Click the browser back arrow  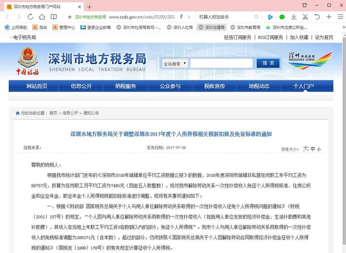click(x=7, y=17)
